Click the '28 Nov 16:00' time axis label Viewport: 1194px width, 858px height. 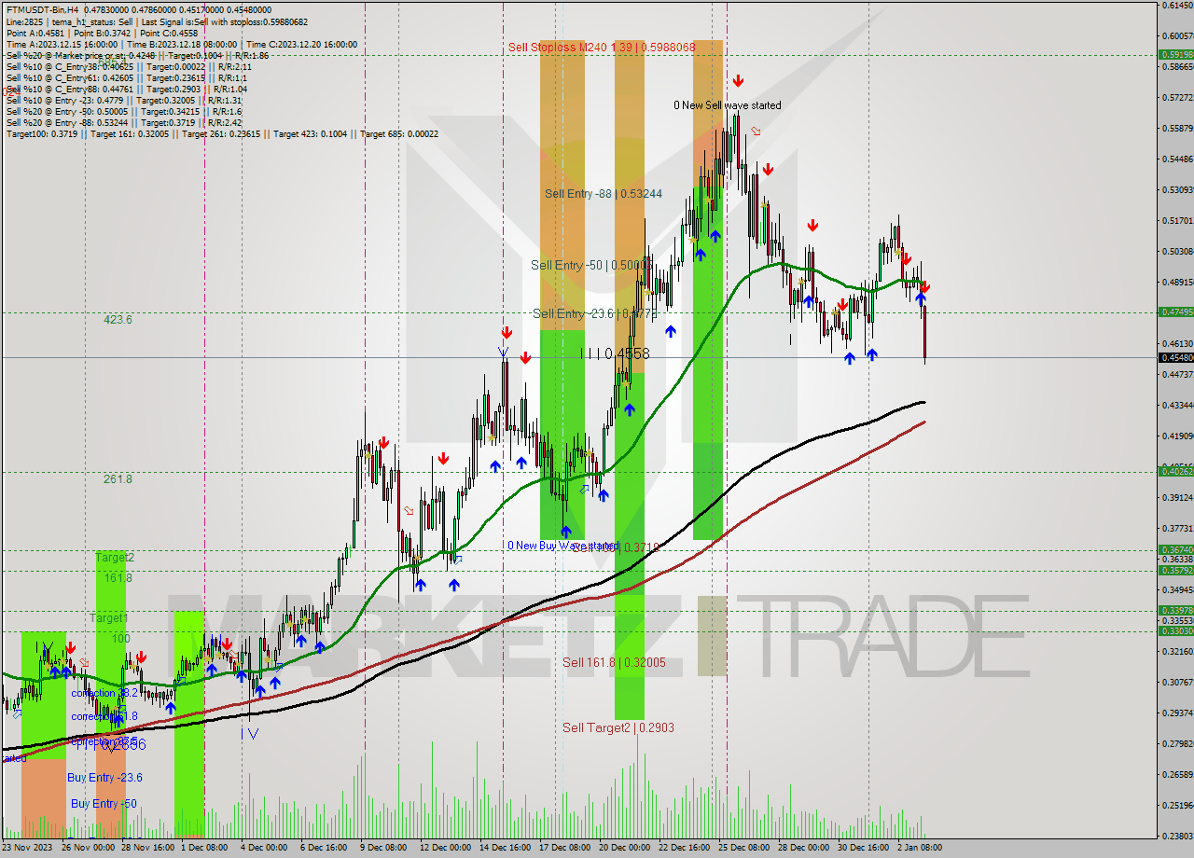coord(147,848)
